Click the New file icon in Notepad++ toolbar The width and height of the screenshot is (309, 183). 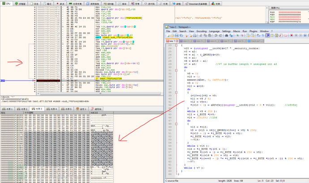click(167, 36)
